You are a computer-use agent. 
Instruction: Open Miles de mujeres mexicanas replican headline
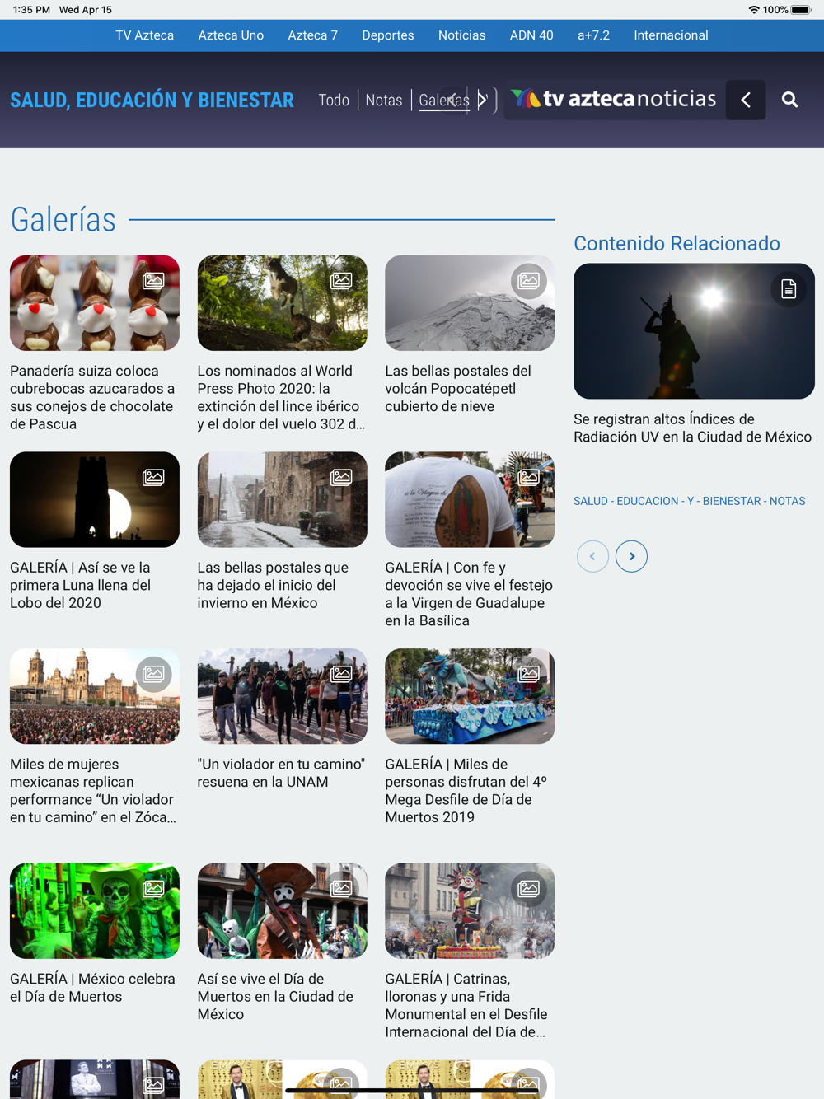pyautogui.click(x=93, y=791)
